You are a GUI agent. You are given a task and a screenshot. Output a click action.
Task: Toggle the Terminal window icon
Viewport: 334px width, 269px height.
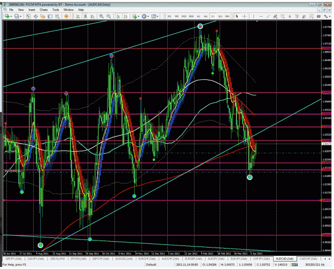click(x=50, y=17)
